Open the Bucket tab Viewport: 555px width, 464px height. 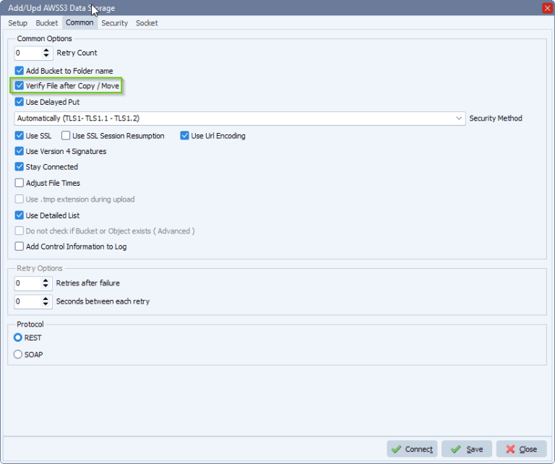pyautogui.click(x=47, y=23)
